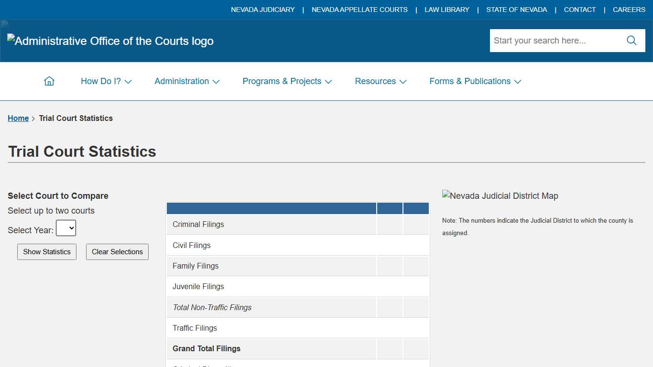
Task: Open the Select Year combo box
Action: 66,228
